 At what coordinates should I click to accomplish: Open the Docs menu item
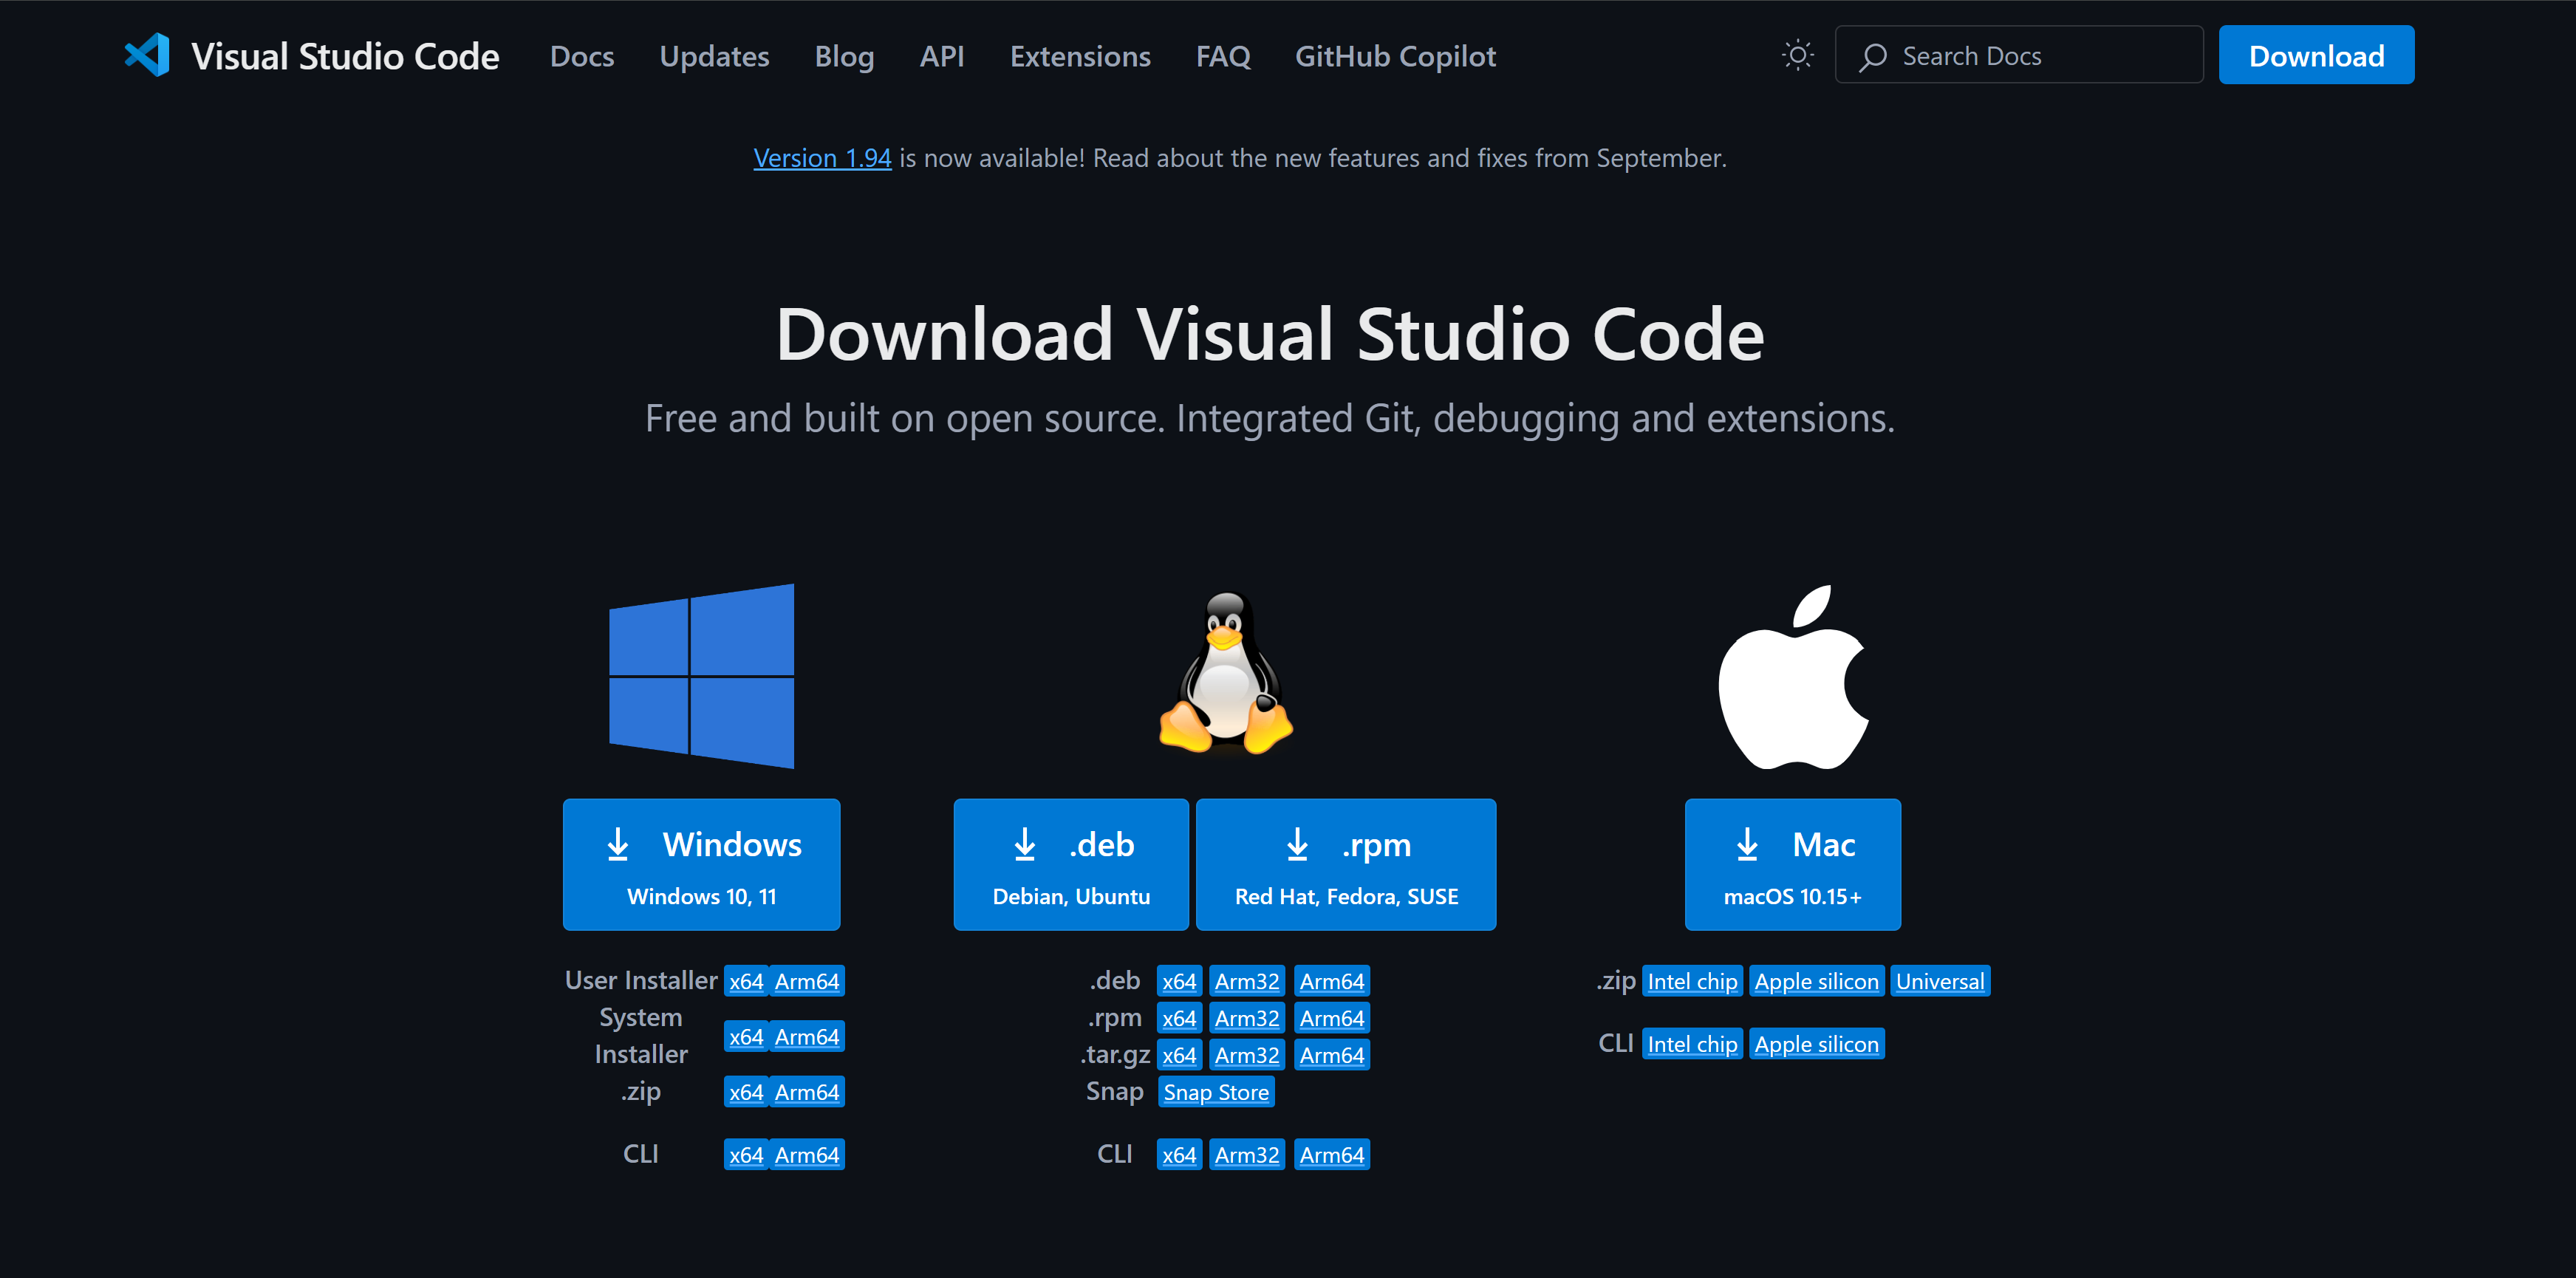(x=582, y=57)
